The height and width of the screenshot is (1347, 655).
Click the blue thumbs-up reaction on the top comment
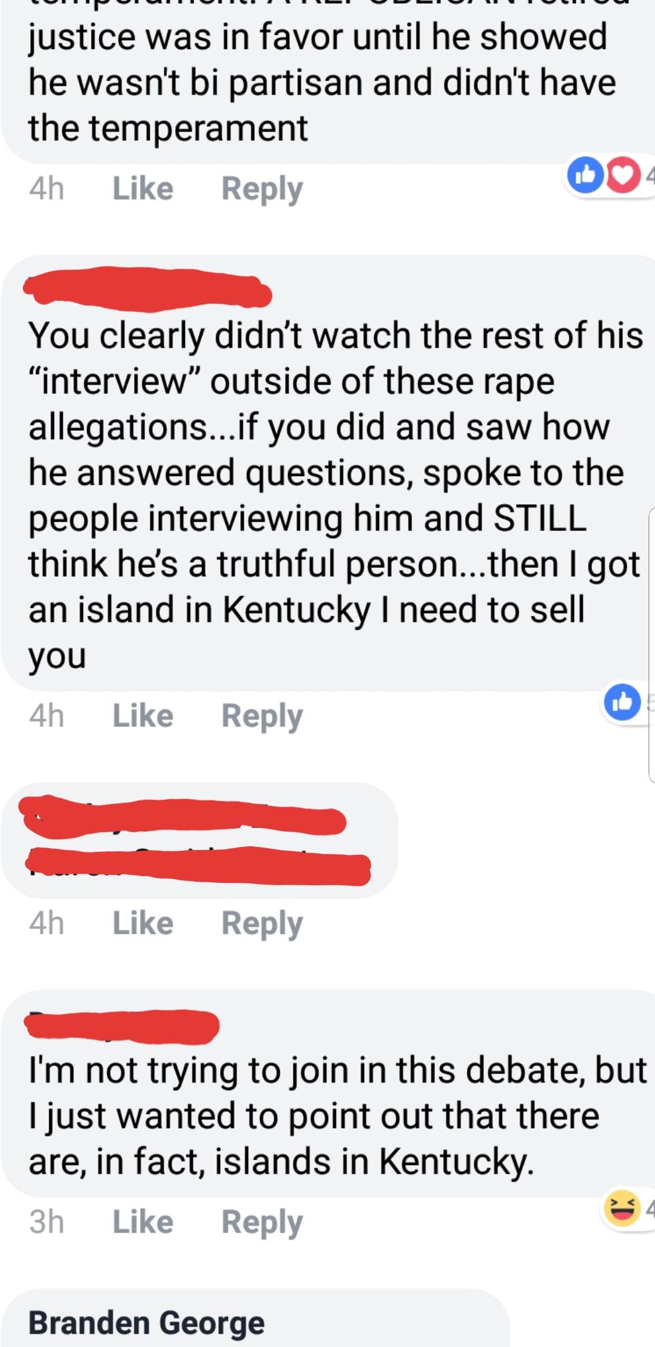585,175
